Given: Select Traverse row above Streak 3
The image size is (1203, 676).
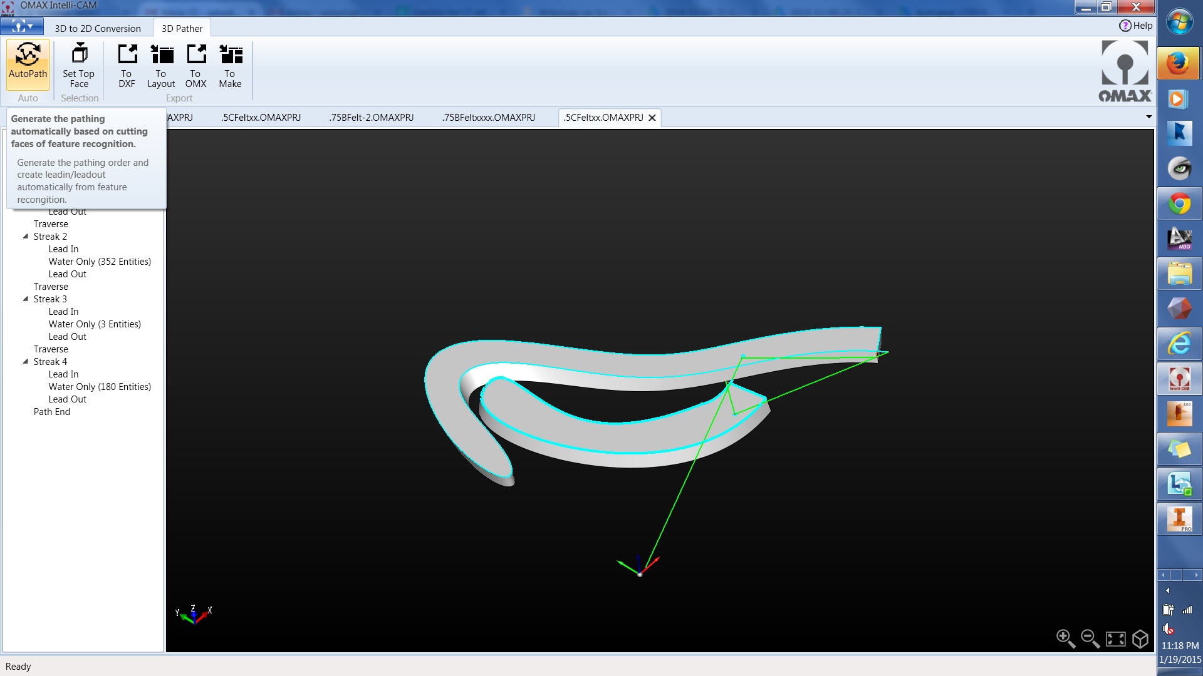Looking at the screenshot, I should coord(51,286).
